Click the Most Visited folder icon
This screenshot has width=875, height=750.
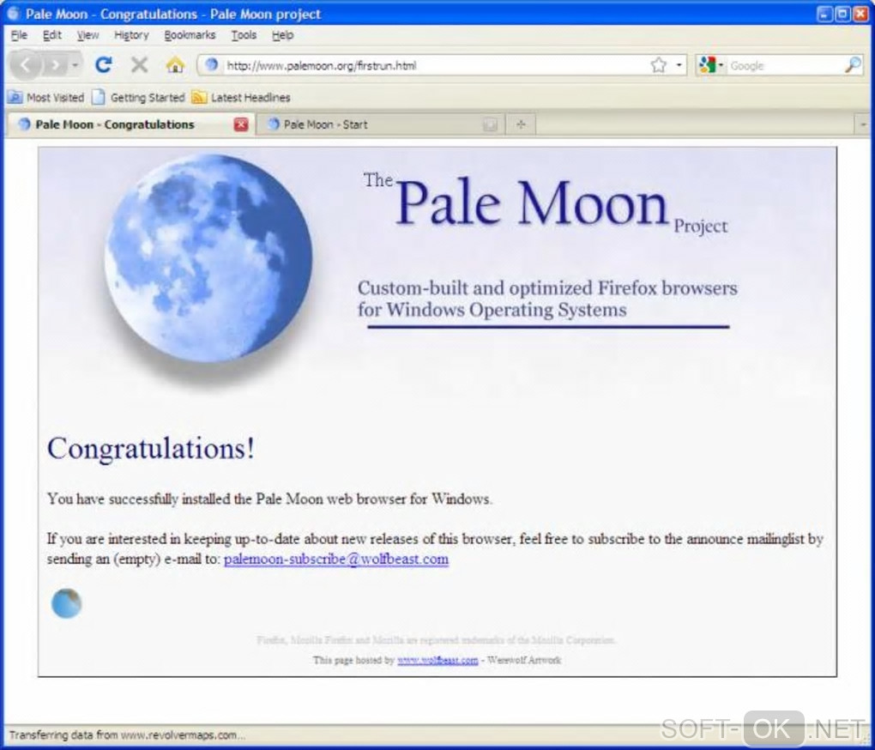tap(15, 97)
